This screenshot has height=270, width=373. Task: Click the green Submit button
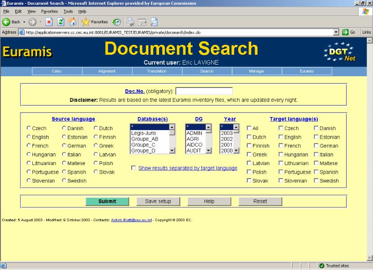pyautogui.click(x=107, y=201)
